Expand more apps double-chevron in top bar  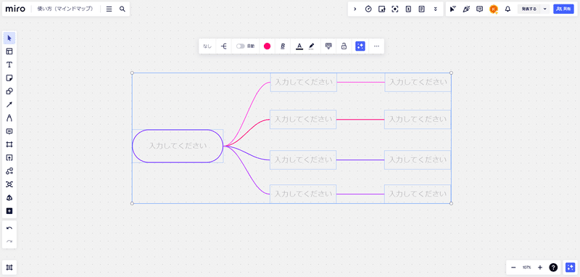point(436,9)
